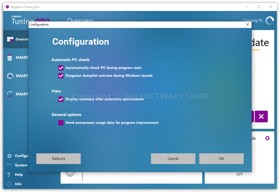Click the Configuration gear icon in sidebar

coord(9,156)
